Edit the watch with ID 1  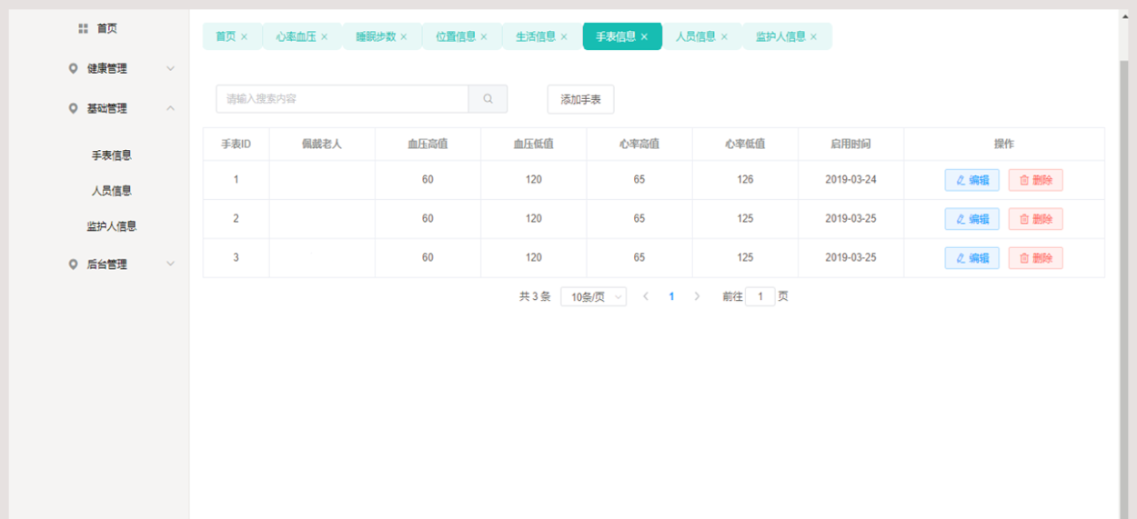[x=971, y=180]
